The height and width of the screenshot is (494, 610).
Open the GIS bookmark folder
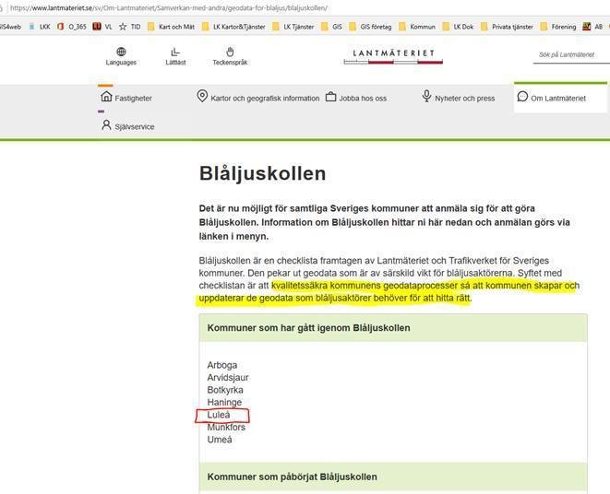331,27
